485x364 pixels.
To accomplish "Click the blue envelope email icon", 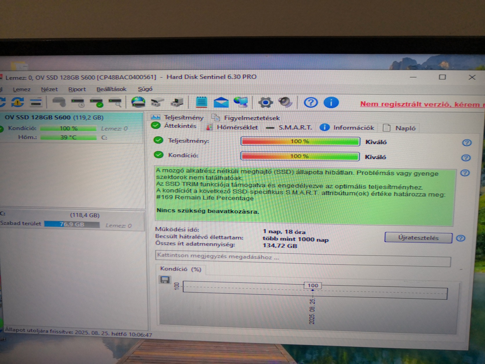I will pos(221,102).
